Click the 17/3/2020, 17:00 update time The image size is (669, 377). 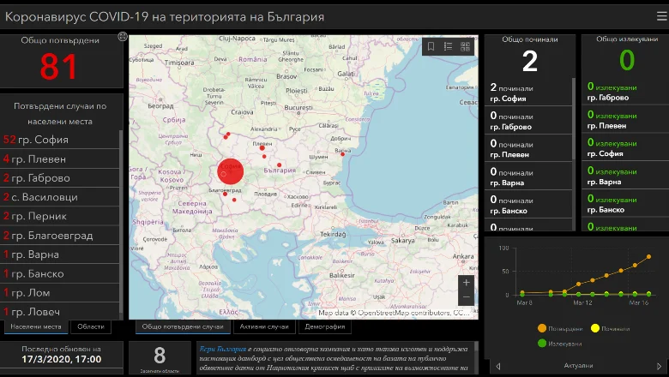click(62, 359)
